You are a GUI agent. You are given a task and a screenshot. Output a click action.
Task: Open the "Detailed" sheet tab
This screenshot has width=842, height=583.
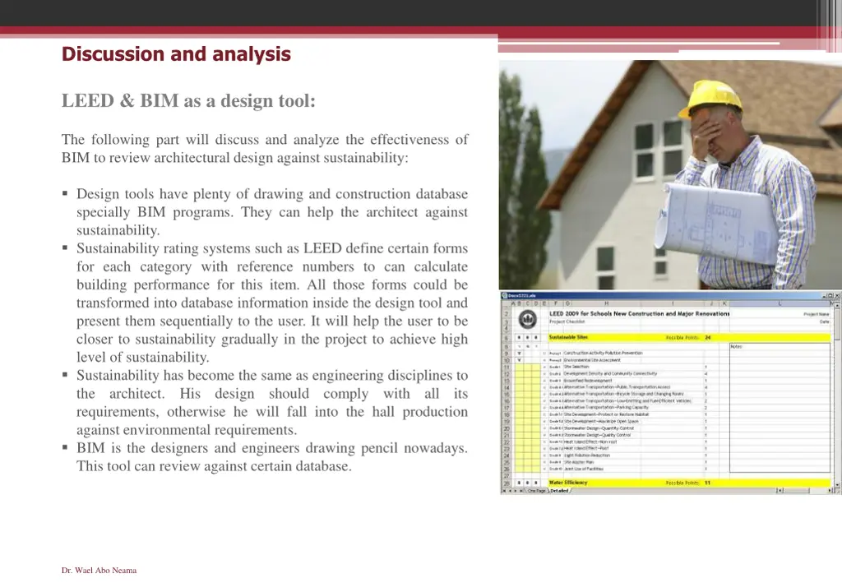pos(559,491)
